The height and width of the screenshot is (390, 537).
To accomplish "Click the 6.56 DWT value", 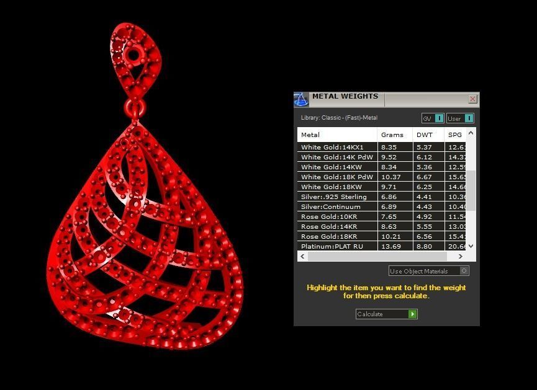I will (x=424, y=236).
